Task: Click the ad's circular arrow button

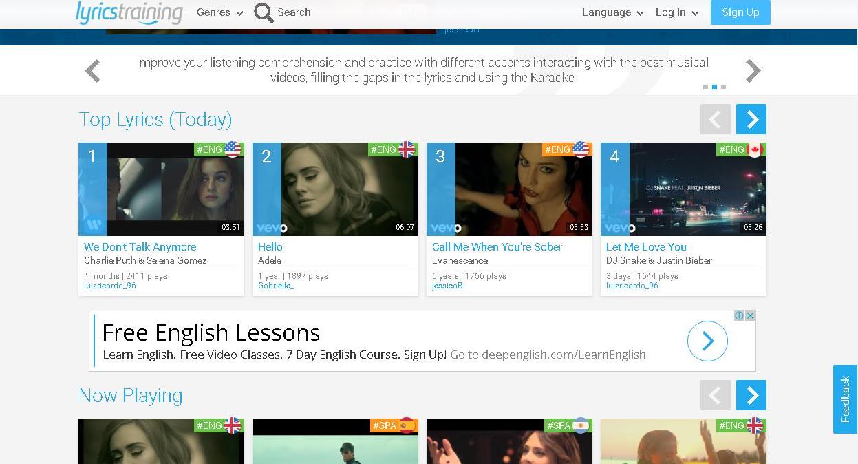Action: [x=707, y=341]
